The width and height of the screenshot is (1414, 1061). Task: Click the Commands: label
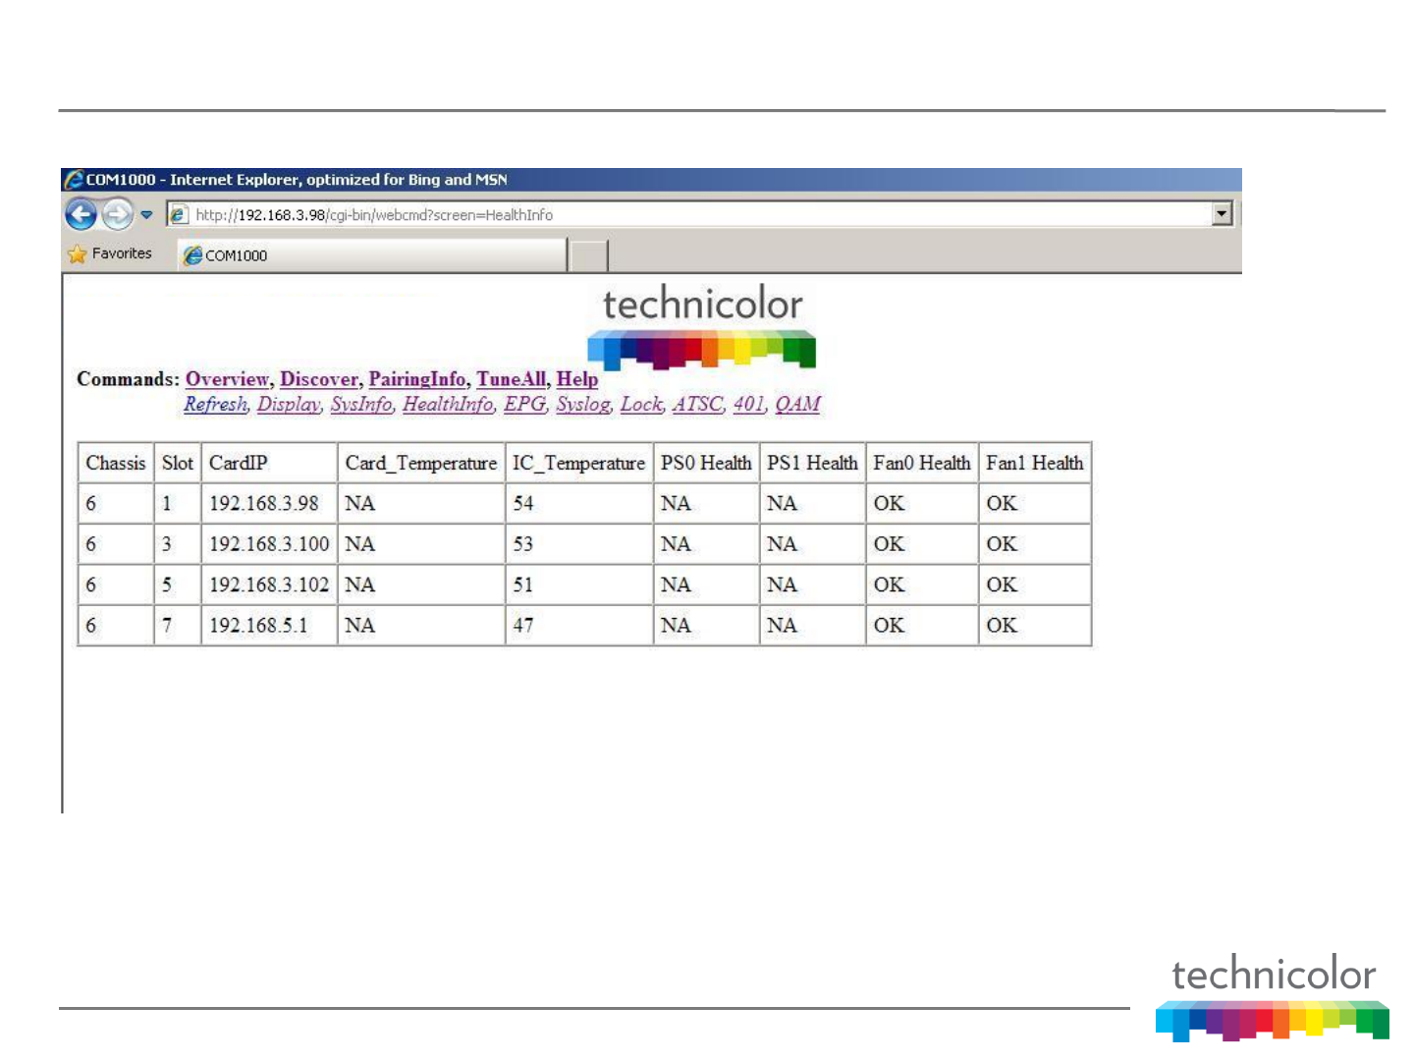129,379
